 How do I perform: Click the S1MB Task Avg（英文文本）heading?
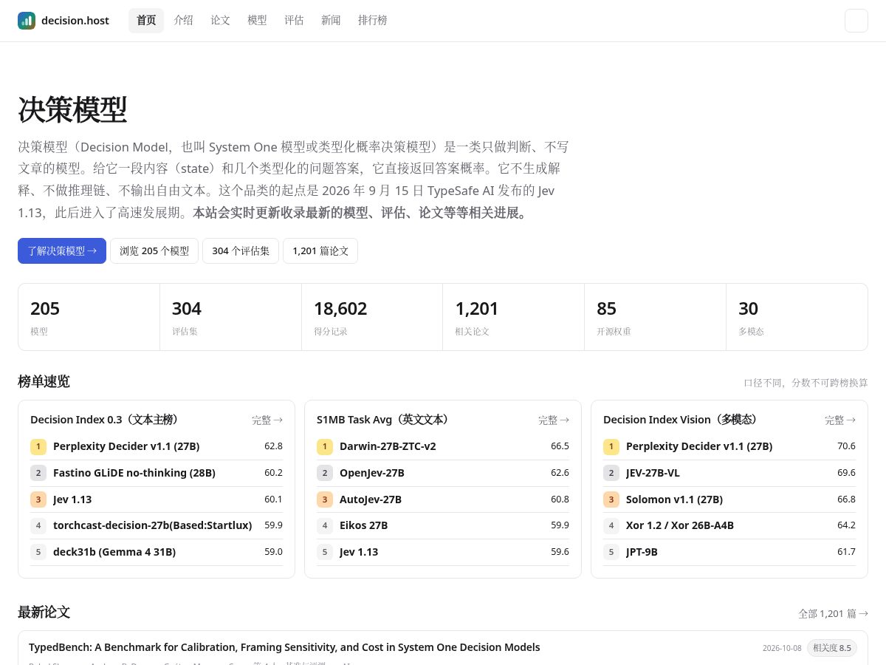click(383, 420)
